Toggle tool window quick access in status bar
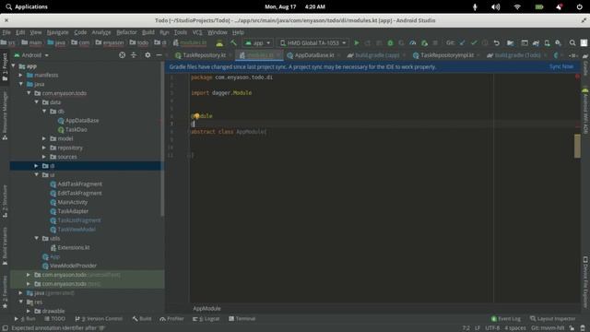Viewport: 590px width, 332px height. tap(6, 328)
